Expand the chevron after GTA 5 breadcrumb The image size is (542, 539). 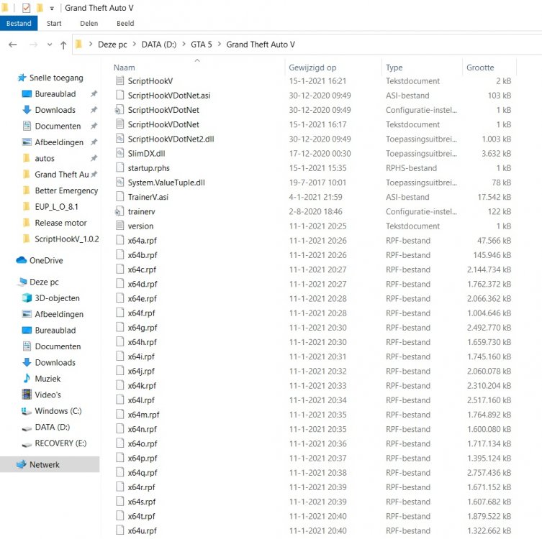219,44
